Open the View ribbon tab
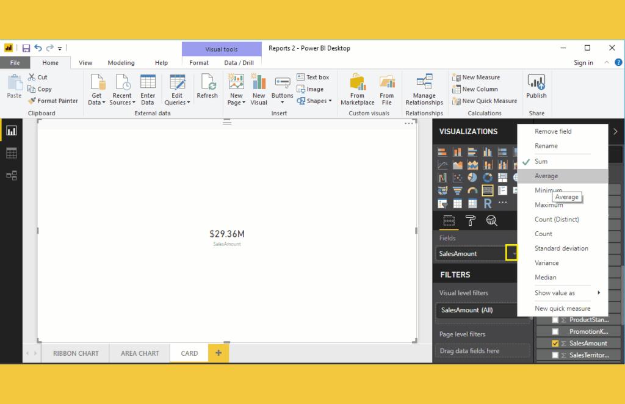 tap(85, 62)
